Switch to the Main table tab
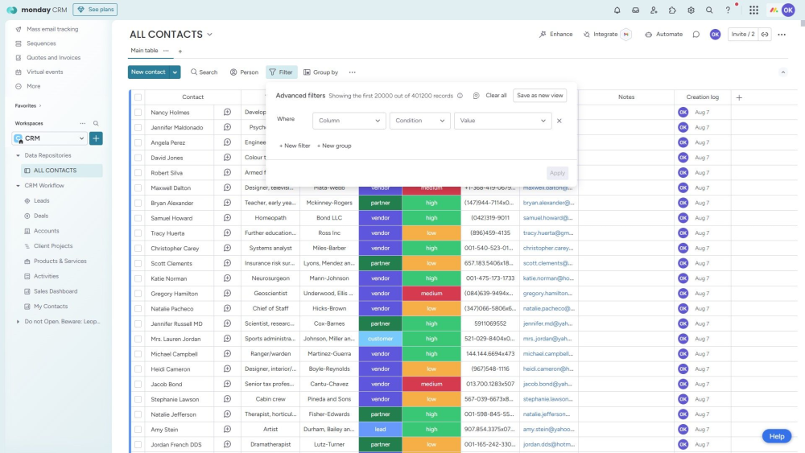Viewport: 805px width, 453px height. tap(145, 51)
